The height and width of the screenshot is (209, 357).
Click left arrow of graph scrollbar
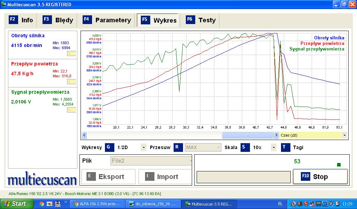tap(84, 135)
